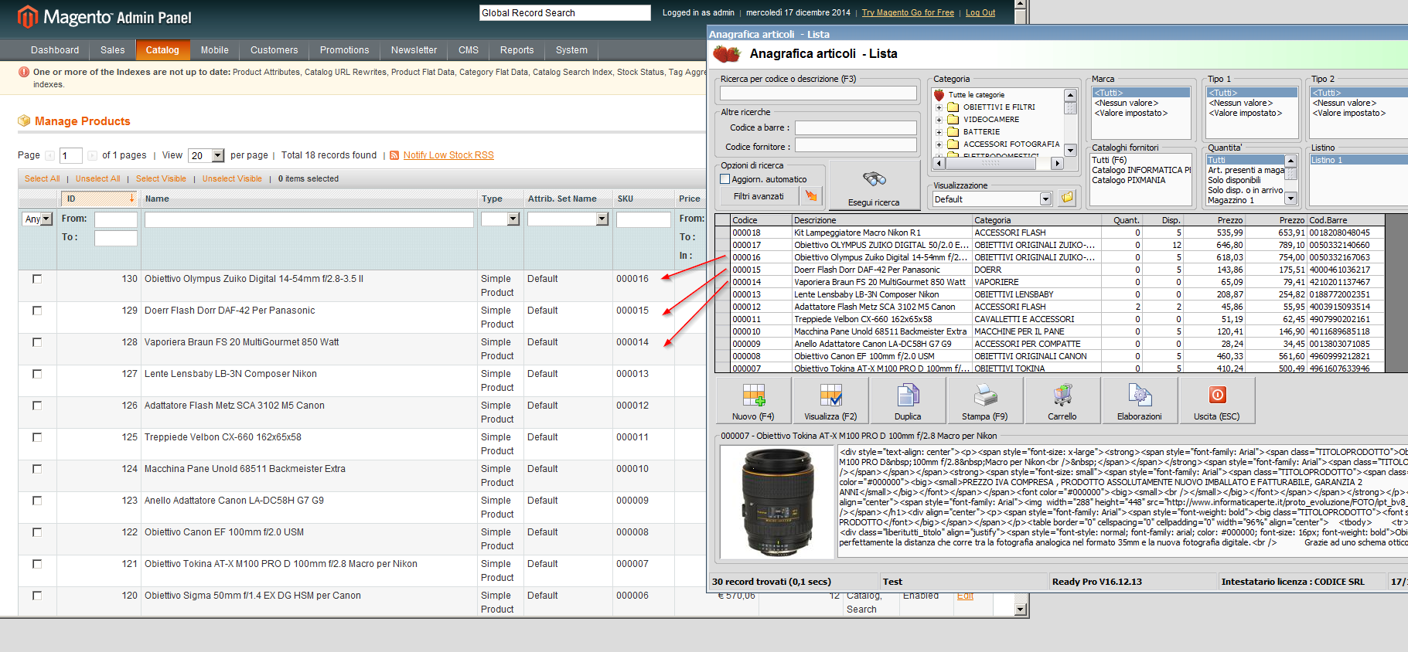Viewport: 1408px width, 652px height.
Task: Check product row 125 Treppiede Velbon
Action: click(x=37, y=437)
